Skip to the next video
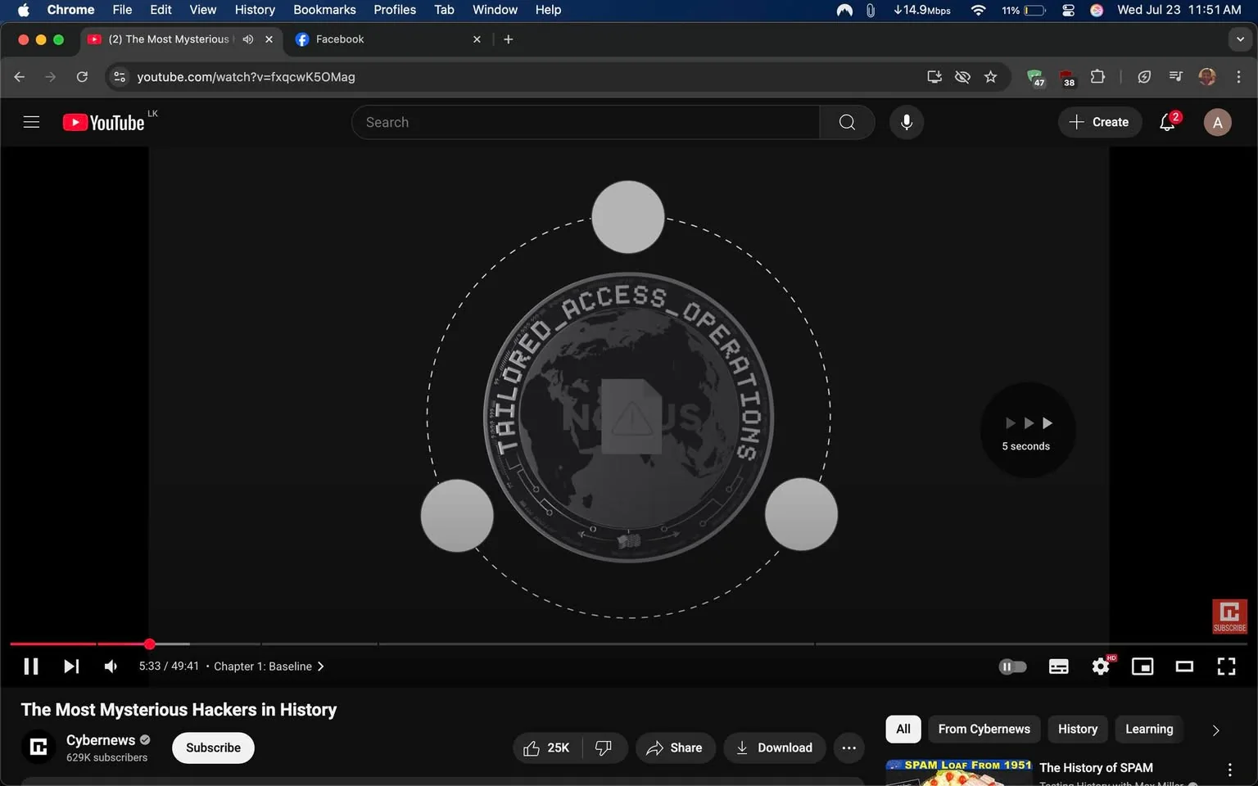Image resolution: width=1258 pixels, height=786 pixels. [71, 666]
